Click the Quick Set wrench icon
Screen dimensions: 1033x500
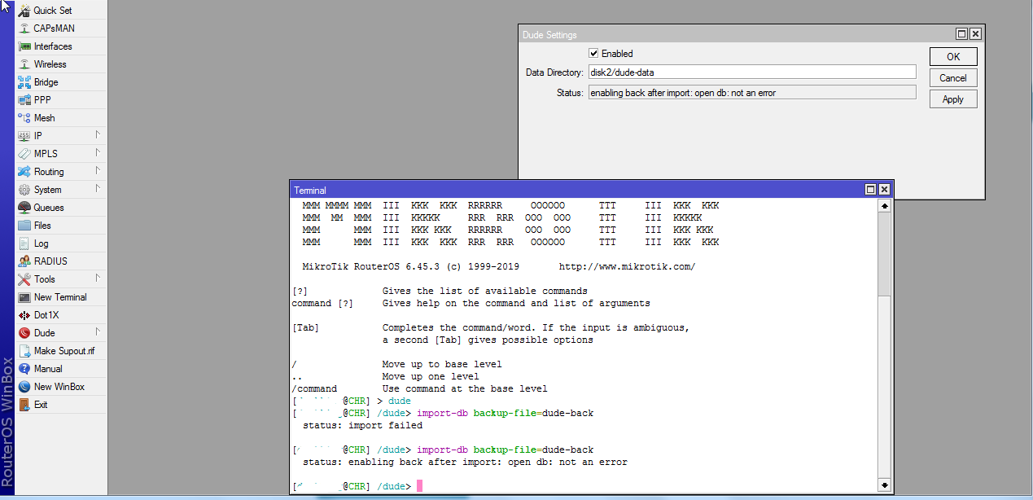pos(24,11)
